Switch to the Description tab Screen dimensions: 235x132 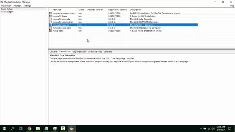(65, 51)
